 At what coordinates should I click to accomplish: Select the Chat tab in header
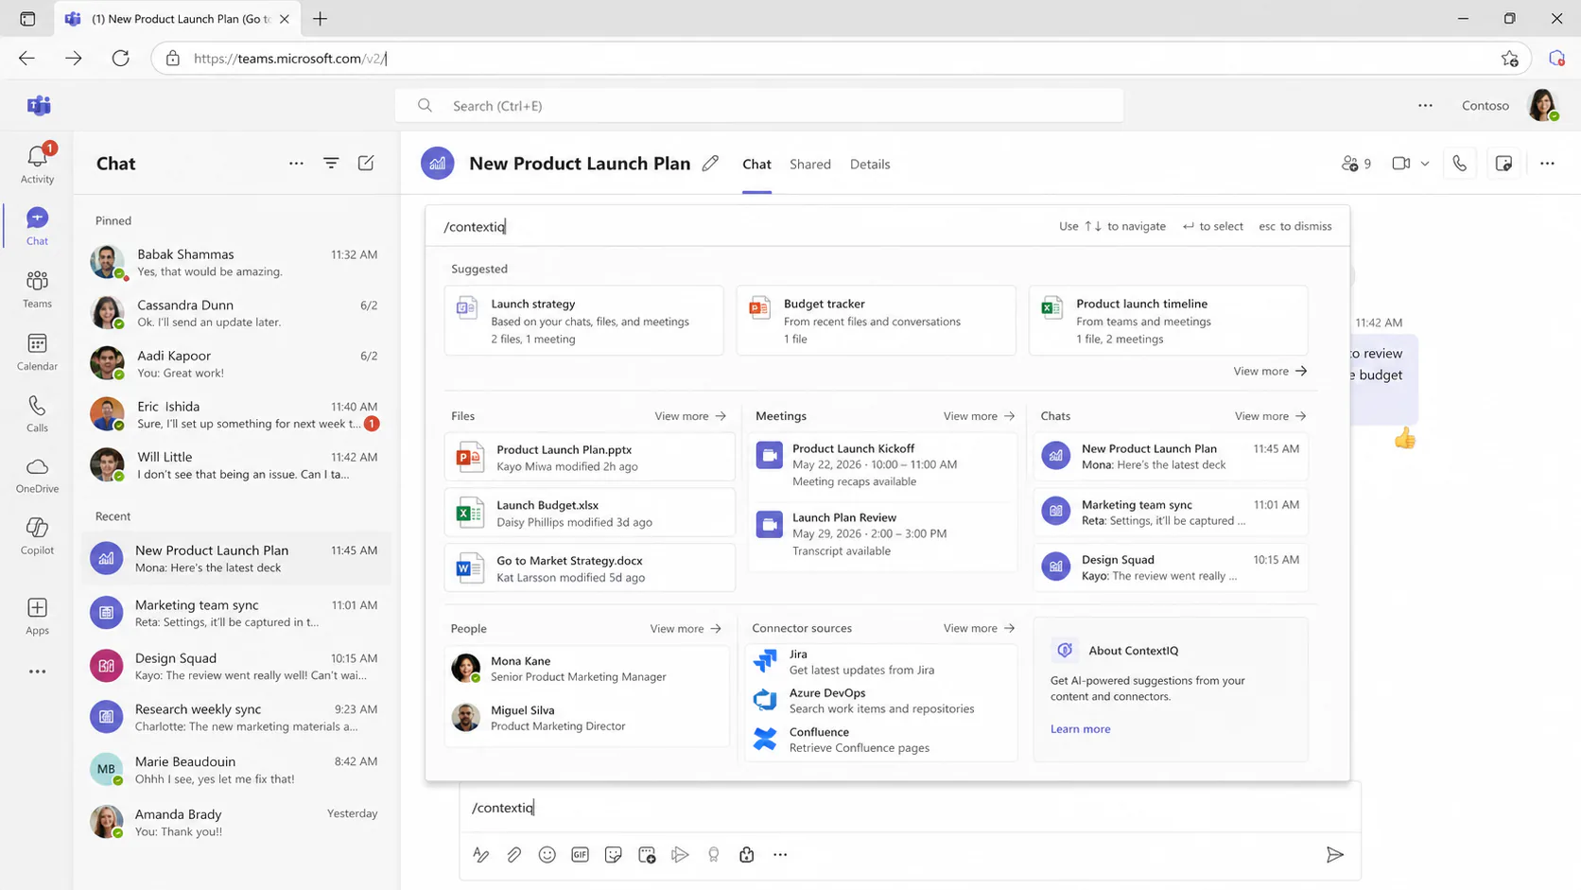pos(756,165)
